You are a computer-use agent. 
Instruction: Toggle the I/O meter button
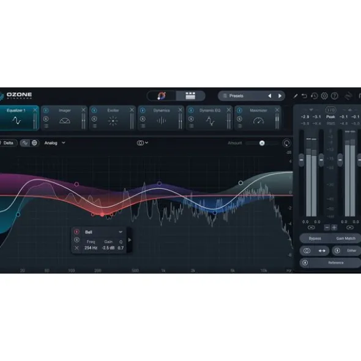330,110
